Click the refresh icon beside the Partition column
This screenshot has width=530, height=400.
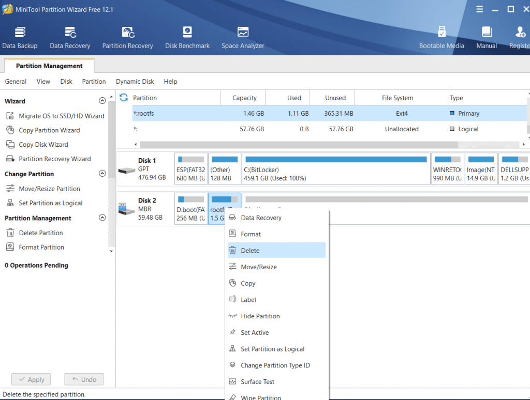pyautogui.click(x=124, y=98)
